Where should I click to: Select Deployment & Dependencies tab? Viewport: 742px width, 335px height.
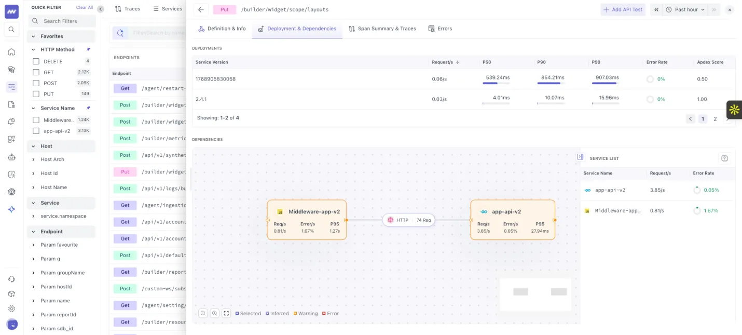pos(297,29)
